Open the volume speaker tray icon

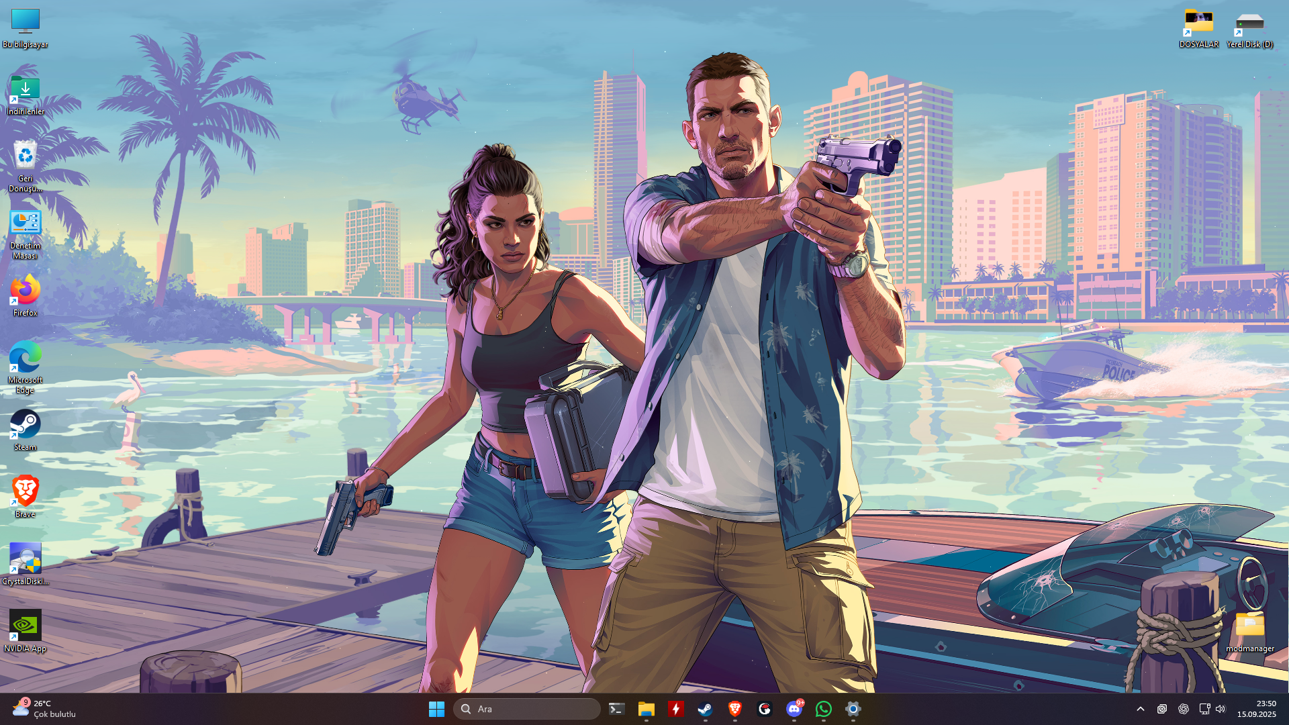[1221, 709]
